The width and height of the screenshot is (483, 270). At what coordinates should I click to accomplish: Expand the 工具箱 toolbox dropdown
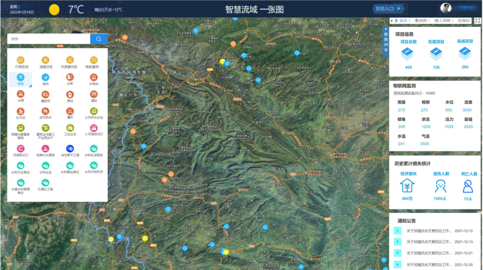pyautogui.click(x=444, y=21)
